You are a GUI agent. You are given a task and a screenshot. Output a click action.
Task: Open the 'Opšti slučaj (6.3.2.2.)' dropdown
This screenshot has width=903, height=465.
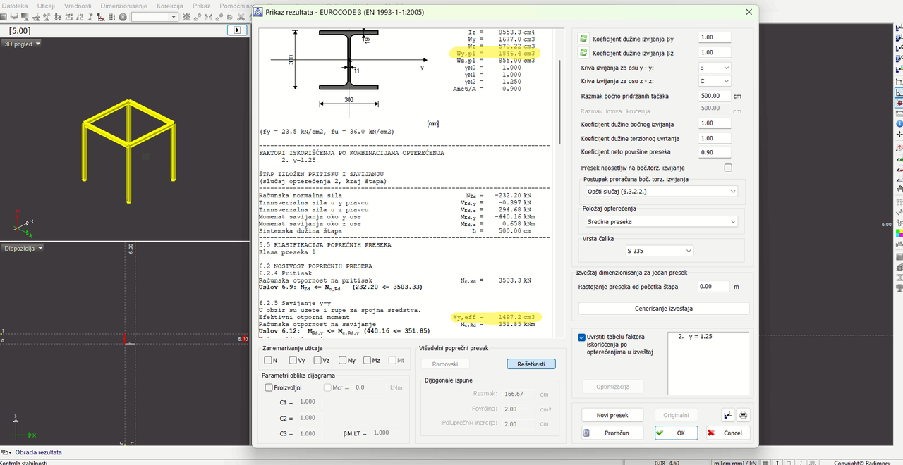pos(661,192)
